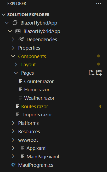
Task: Open MauiProgram.cs file
Action: point(36,165)
